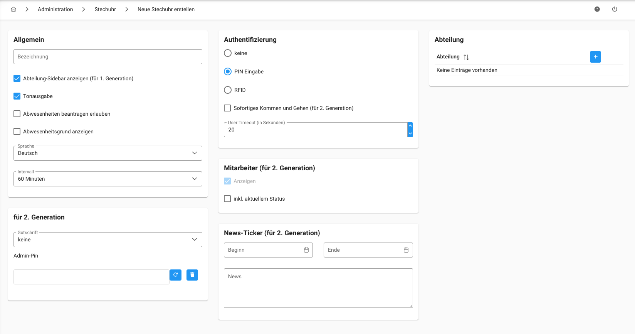Check inkl. aktuellem Status option

(227, 199)
